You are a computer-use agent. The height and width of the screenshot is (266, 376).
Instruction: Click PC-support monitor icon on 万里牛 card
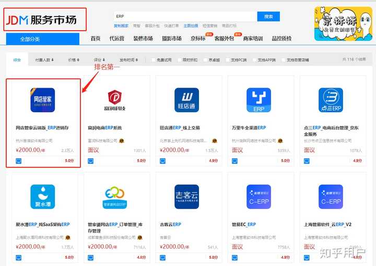(234, 161)
